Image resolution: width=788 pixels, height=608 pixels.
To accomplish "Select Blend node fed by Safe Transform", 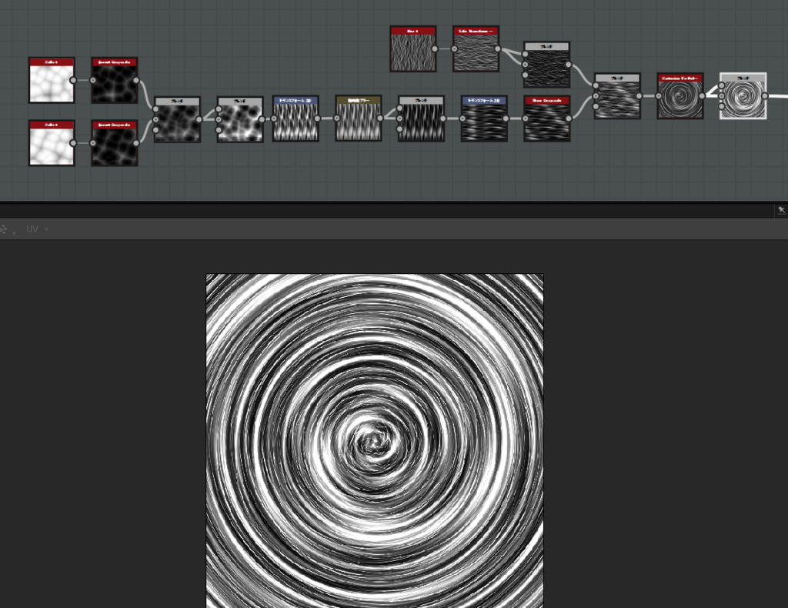I will click(547, 65).
